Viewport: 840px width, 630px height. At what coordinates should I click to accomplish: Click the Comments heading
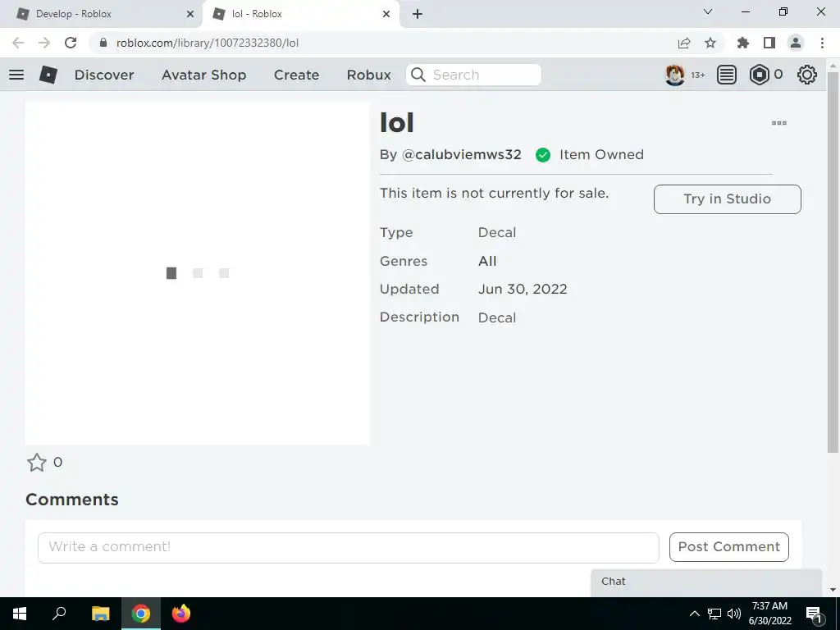point(72,500)
